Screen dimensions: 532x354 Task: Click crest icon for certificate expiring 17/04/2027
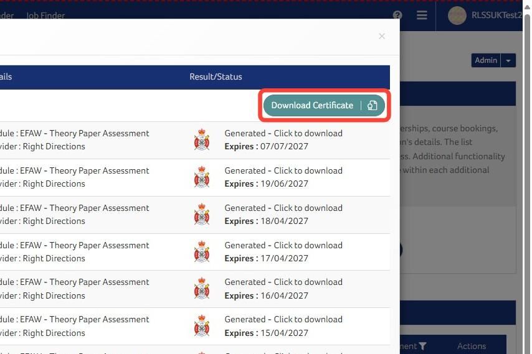click(x=202, y=252)
